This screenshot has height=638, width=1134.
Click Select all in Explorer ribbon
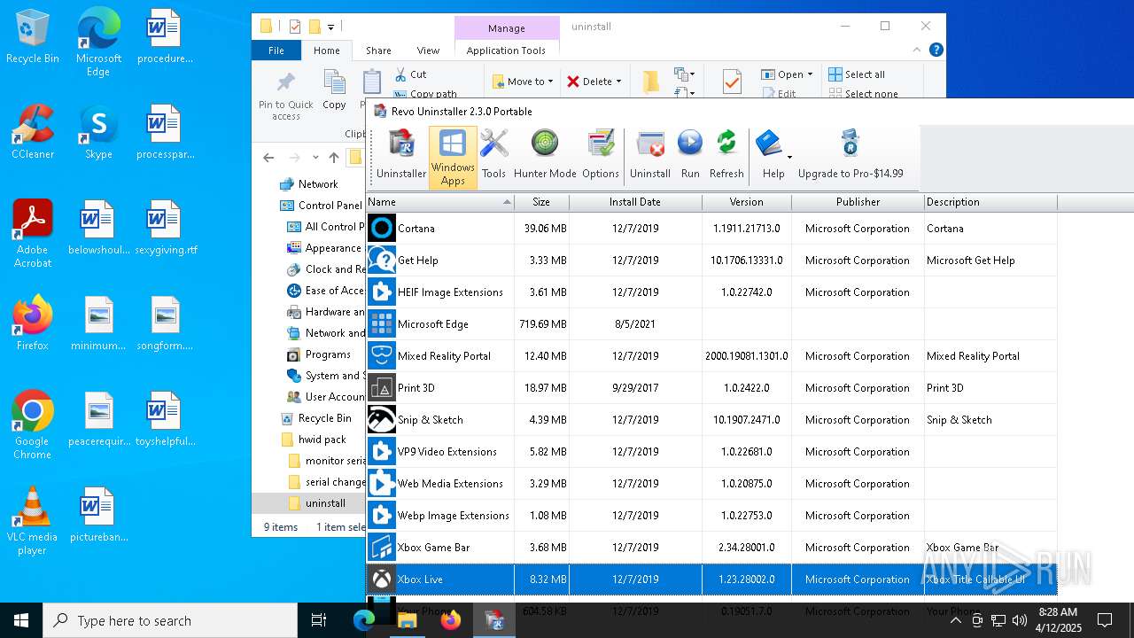pyautogui.click(x=857, y=74)
